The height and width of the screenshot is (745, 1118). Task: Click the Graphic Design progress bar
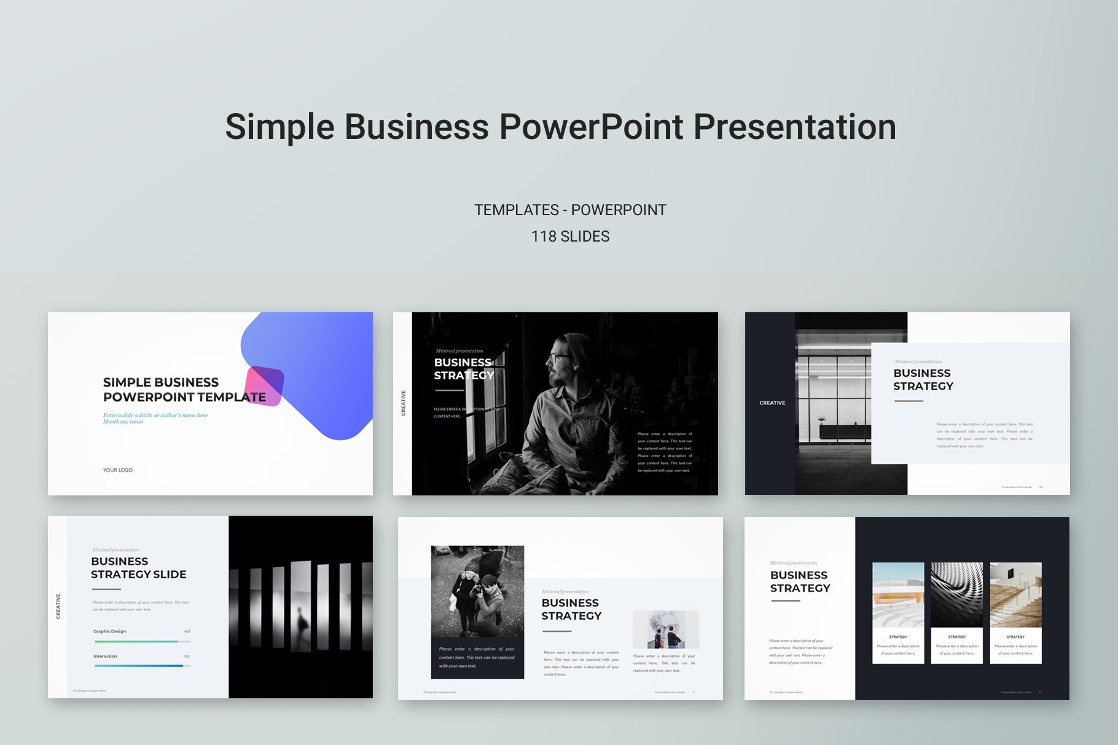(x=142, y=641)
